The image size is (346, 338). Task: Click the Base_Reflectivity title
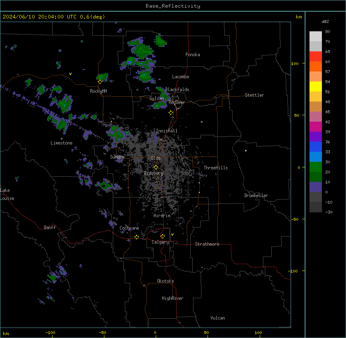[173, 6]
